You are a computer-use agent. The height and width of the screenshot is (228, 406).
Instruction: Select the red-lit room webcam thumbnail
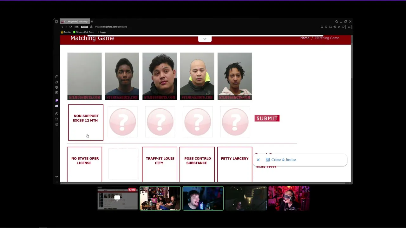(x=289, y=198)
